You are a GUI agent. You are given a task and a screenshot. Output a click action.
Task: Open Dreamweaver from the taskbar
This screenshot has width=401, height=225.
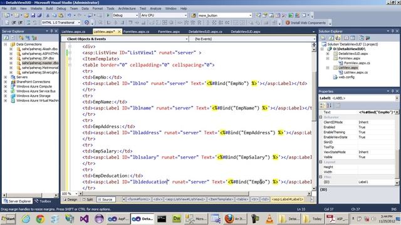tap(177, 219)
